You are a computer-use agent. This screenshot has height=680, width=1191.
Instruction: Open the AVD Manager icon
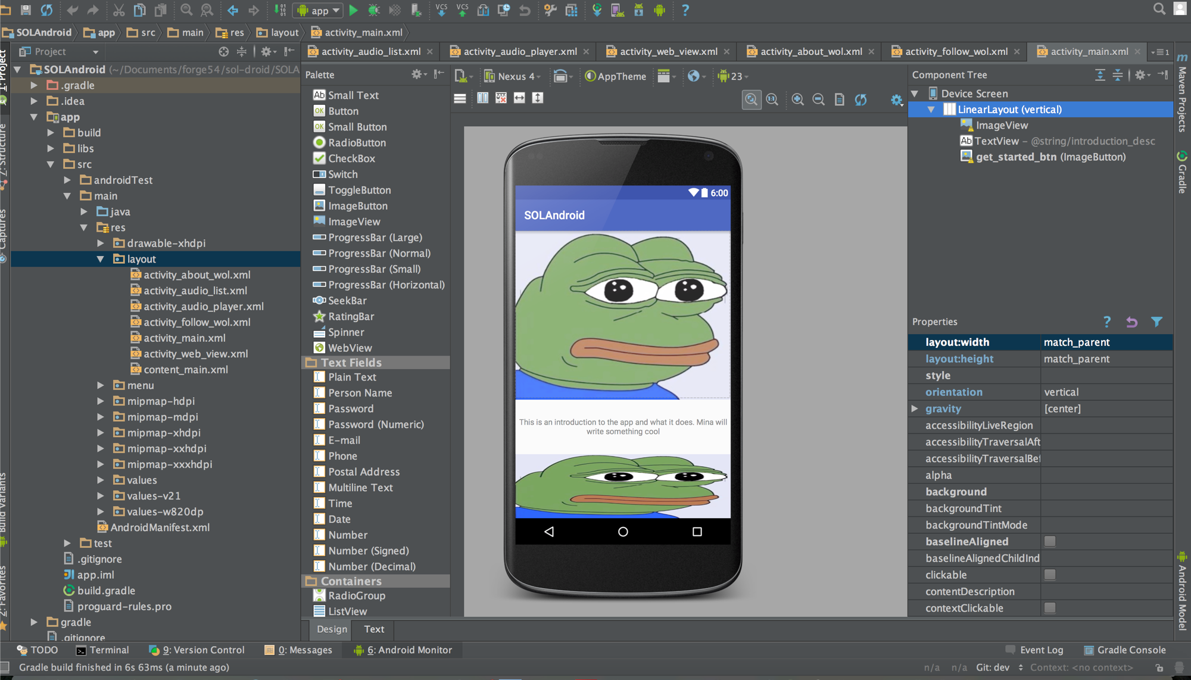(618, 10)
